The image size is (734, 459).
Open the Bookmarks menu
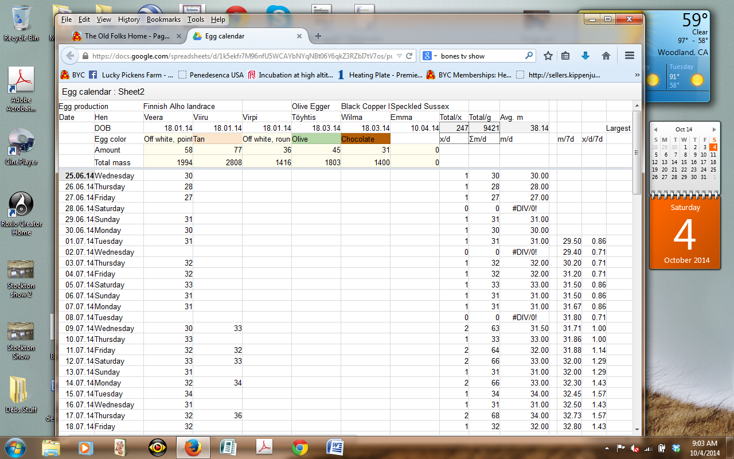[163, 20]
